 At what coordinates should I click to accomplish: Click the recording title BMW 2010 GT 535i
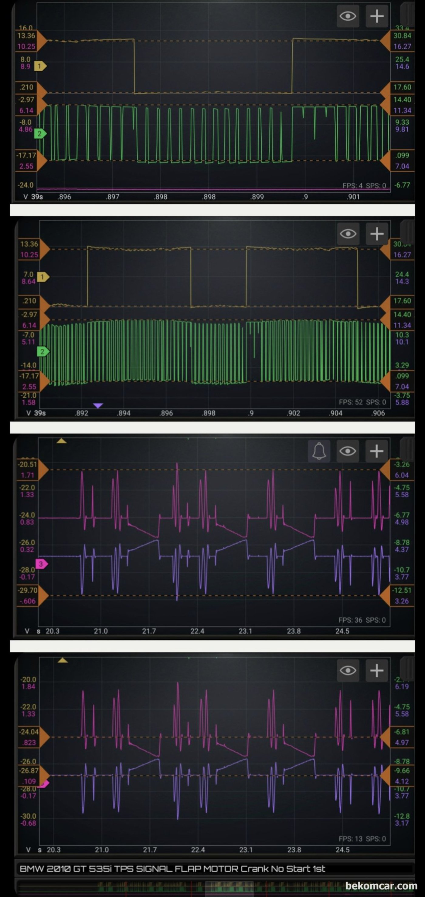172,869
